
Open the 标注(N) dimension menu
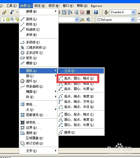[x=40, y=6]
